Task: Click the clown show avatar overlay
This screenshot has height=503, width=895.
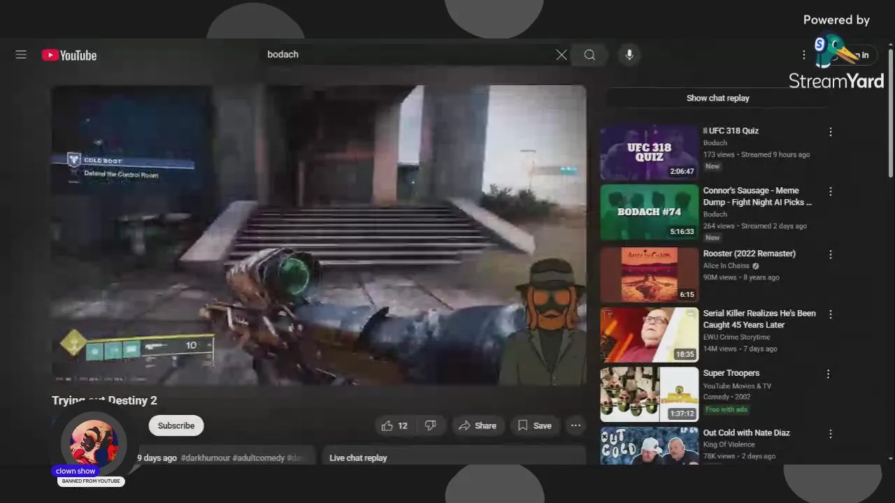Action: [x=94, y=444]
